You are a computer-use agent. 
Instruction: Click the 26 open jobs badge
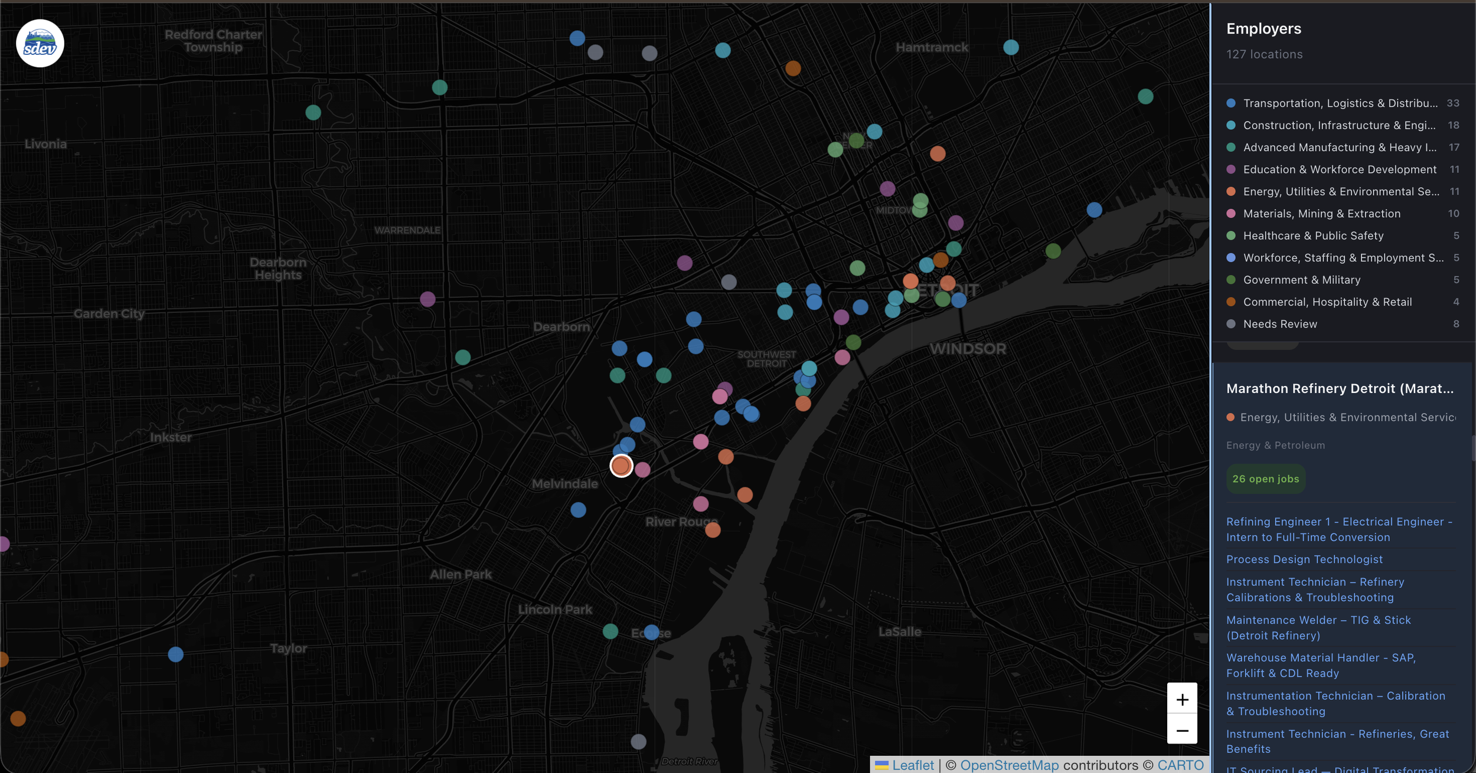[1265, 479]
